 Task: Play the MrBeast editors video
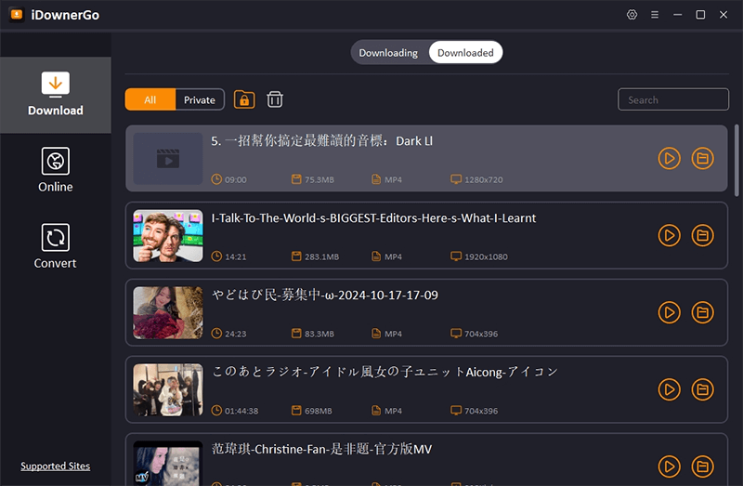[x=669, y=235]
